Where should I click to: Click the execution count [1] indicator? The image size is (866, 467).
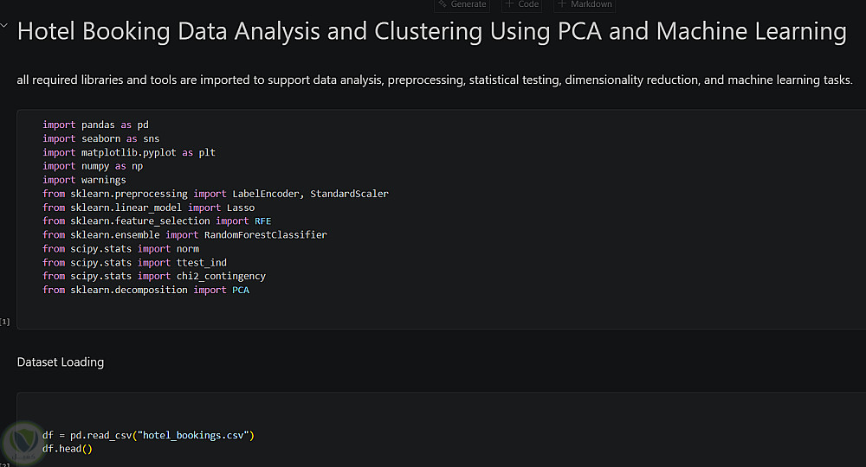pyautogui.click(x=5, y=322)
